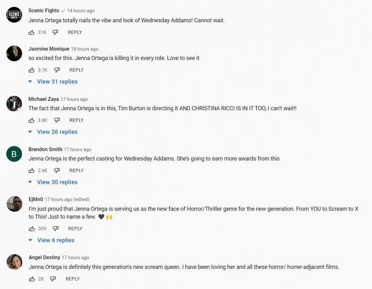Like Brendon Smith's comment
Image resolution: width=372 pixels, height=289 pixels.
click(x=32, y=171)
